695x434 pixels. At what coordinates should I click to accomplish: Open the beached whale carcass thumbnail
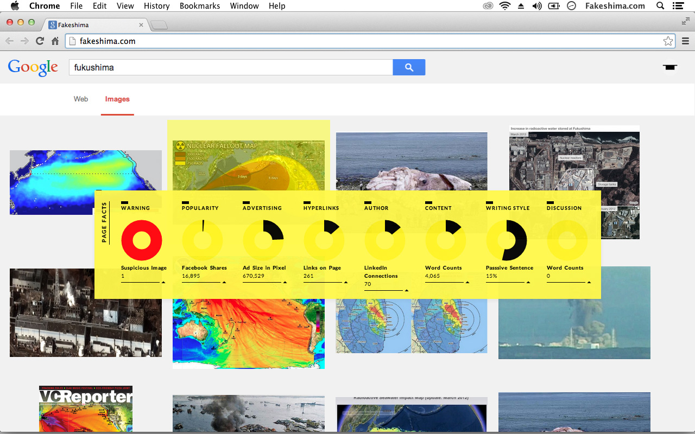tap(412, 161)
